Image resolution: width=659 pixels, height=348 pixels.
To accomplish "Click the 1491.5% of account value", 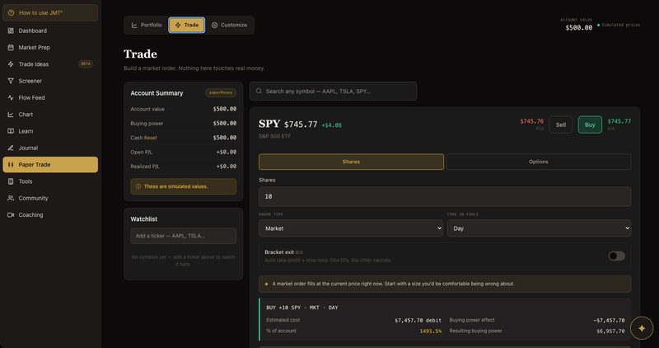I will click(x=430, y=332).
